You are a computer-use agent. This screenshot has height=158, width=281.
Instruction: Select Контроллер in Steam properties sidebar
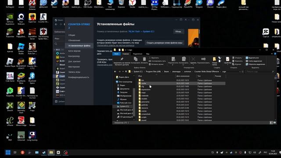[x=74, y=56]
